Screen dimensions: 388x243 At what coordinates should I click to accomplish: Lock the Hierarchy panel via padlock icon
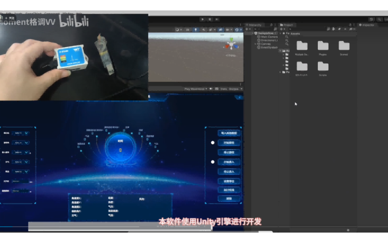[271, 25]
